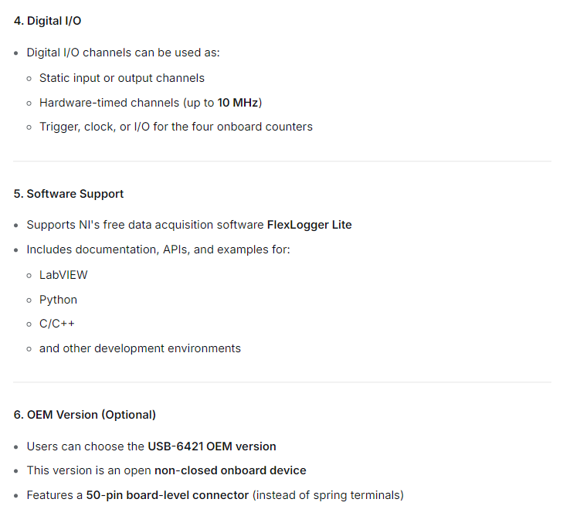
Task: Click the 'Users can choose the' text
Action: pyautogui.click(x=86, y=446)
